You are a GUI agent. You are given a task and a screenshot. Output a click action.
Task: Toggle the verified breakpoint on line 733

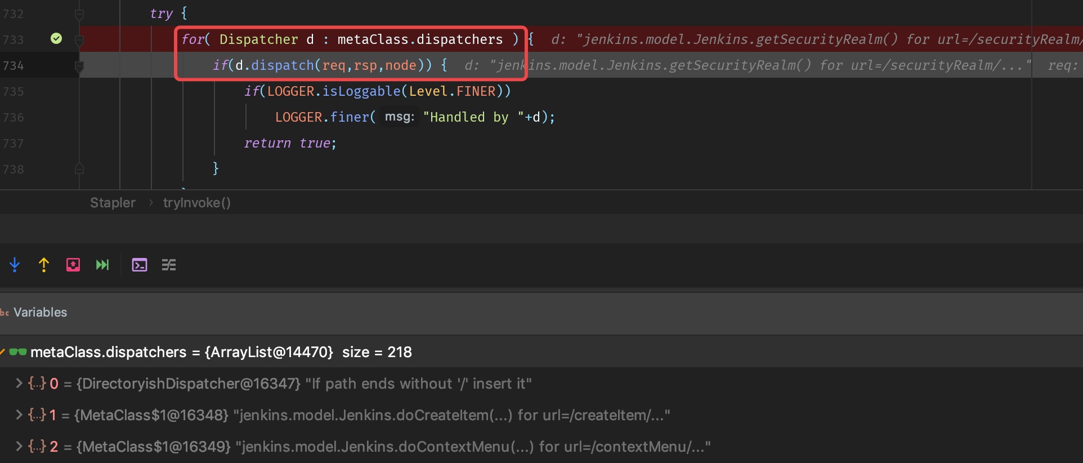[x=56, y=38]
